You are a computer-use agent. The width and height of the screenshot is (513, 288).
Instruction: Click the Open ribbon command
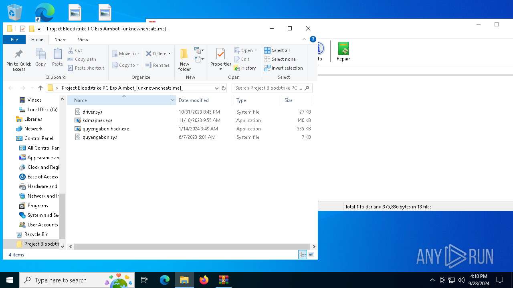pyautogui.click(x=246, y=50)
